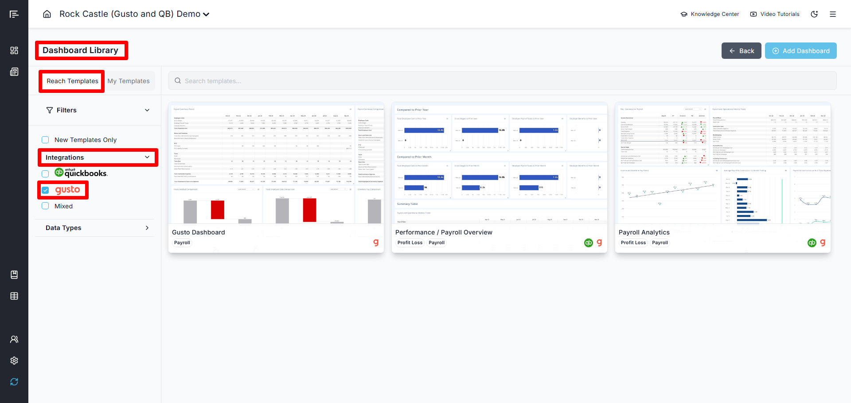
Task: Open the Payroll Analytics template thumbnail
Action: tap(722, 164)
